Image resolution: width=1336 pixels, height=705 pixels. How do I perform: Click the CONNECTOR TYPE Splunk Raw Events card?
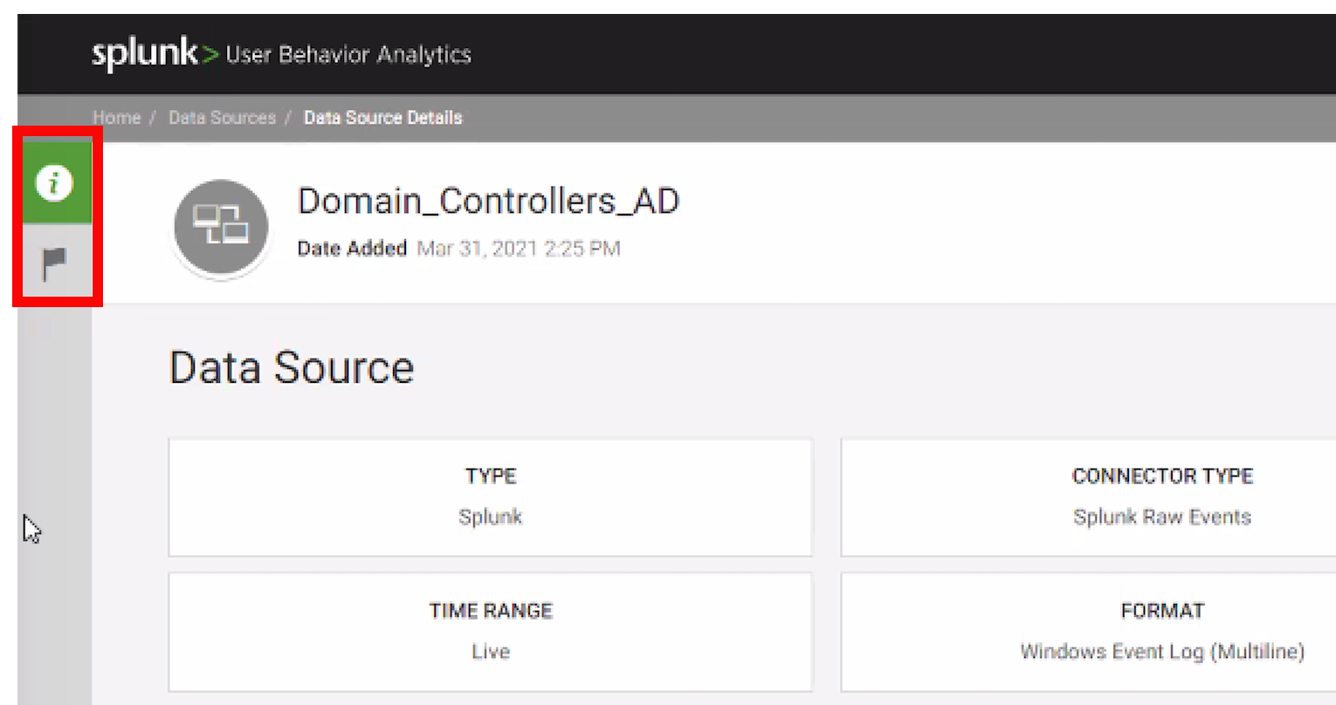coord(1161,497)
